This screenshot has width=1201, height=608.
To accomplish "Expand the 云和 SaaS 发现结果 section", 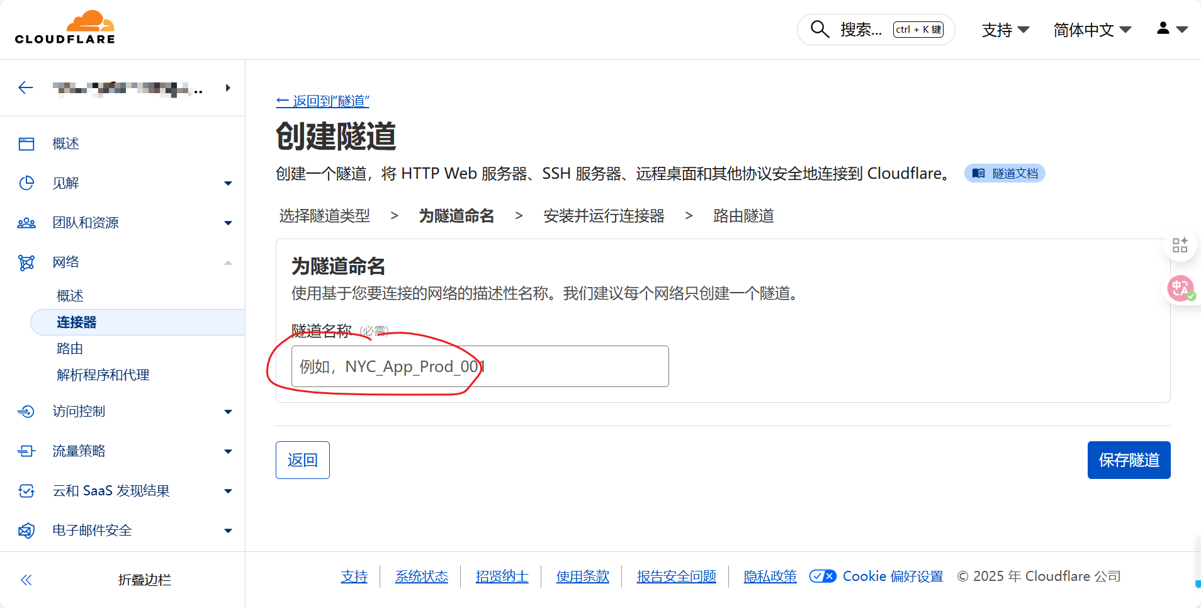I will (228, 492).
